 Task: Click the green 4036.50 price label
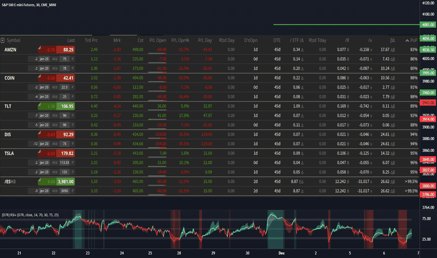point(428,50)
